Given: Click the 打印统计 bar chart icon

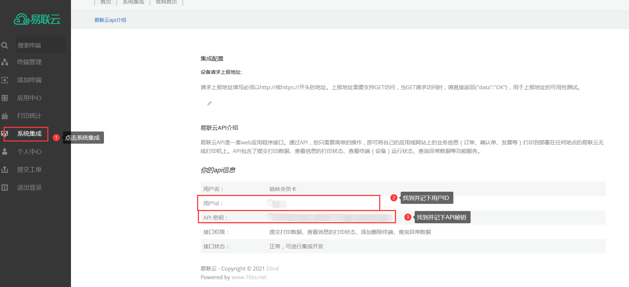Looking at the screenshot, I should (x=5, y=116).
